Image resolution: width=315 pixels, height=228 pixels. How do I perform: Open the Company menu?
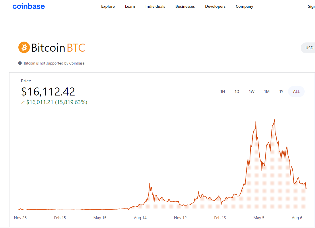[244, 6]
